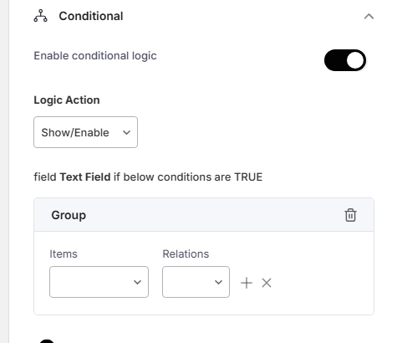402x343 pixels.
Task: Open the Relations dropdown
Action: tap(196, 282)
